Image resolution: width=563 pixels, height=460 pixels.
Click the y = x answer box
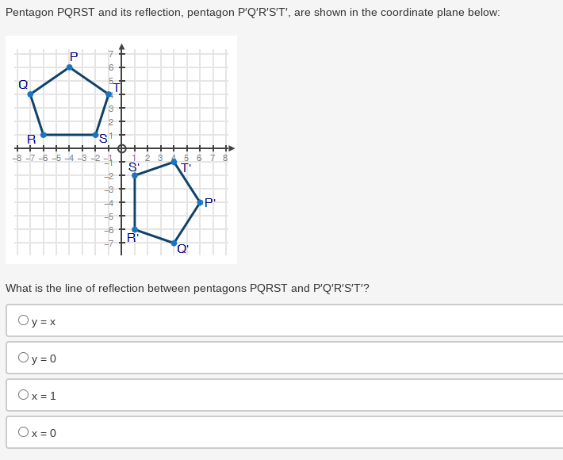point(285,320)
